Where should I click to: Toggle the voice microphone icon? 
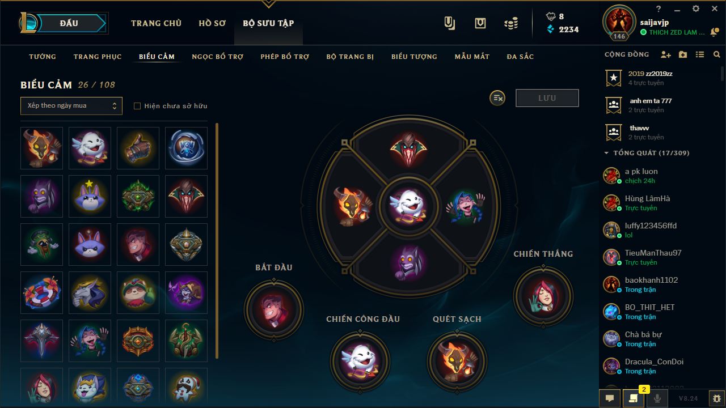[657, 398]
